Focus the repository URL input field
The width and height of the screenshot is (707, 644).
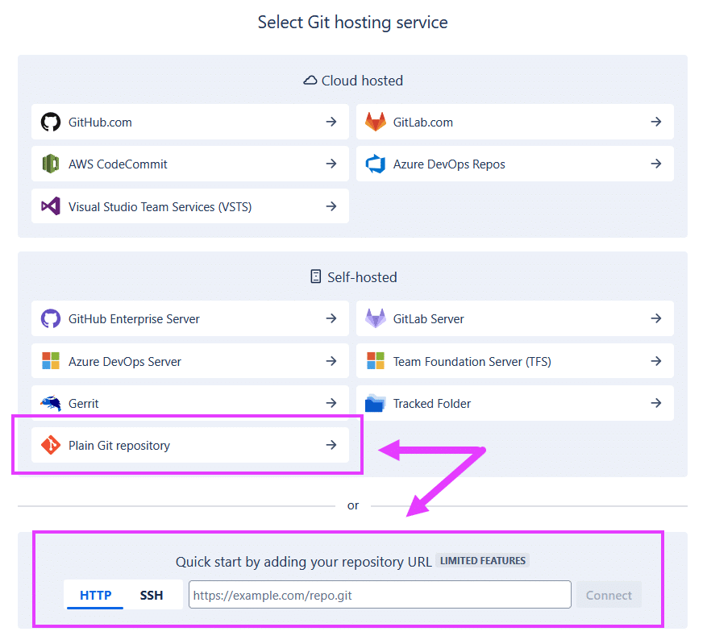click(380, 596)
